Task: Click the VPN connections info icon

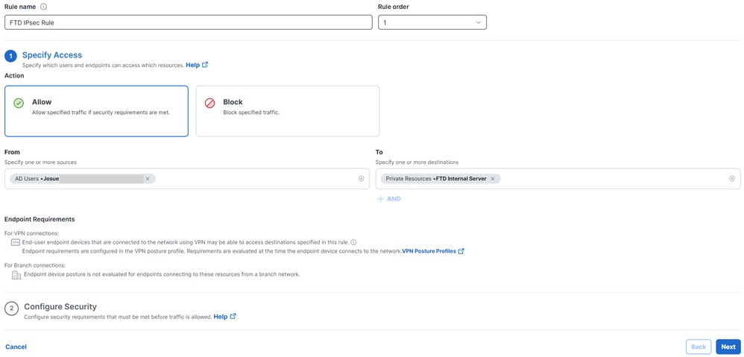Action: (353, 242)
